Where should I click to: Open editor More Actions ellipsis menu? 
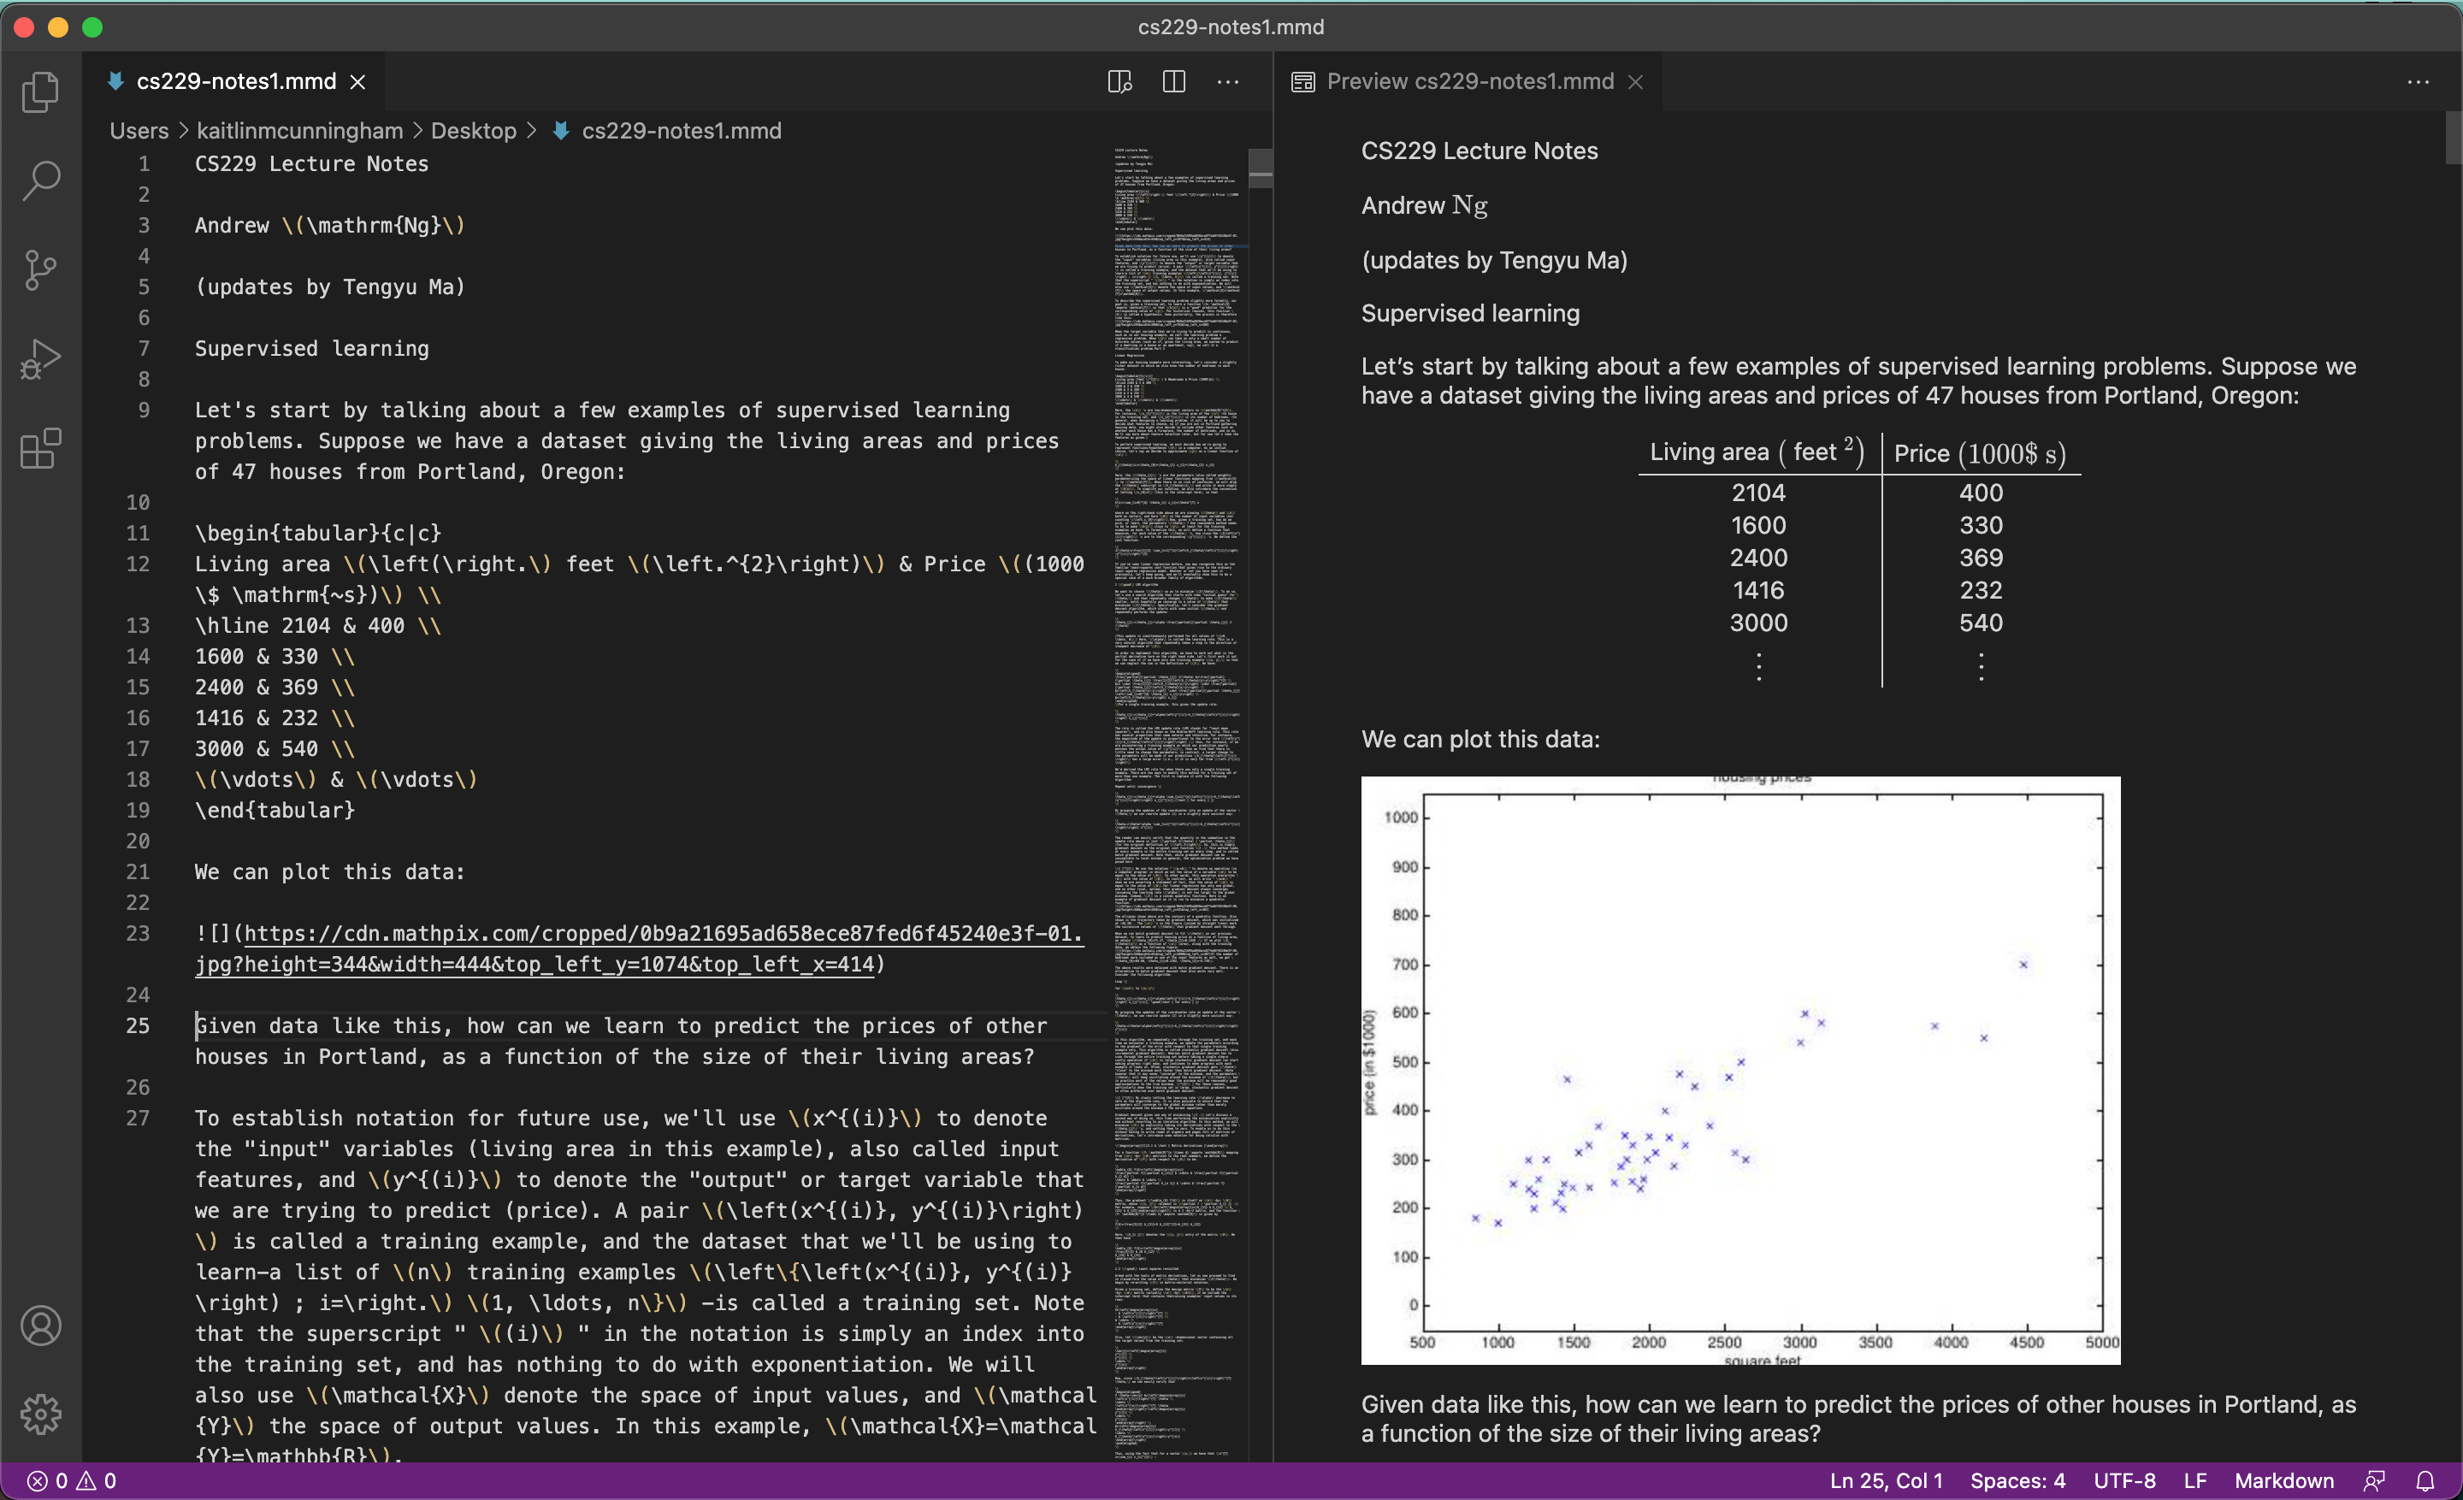click(1227, 82)
